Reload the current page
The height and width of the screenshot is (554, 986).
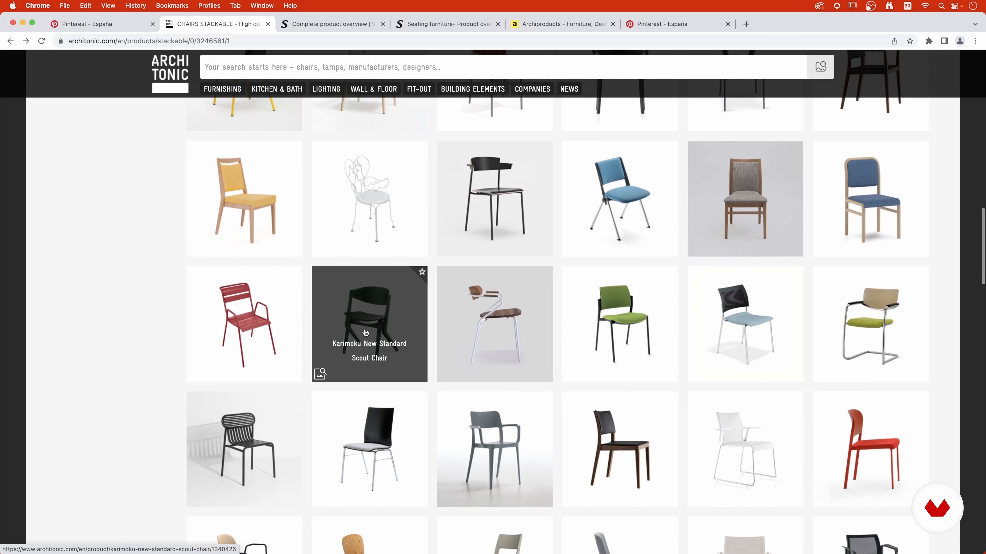(42, 41)
